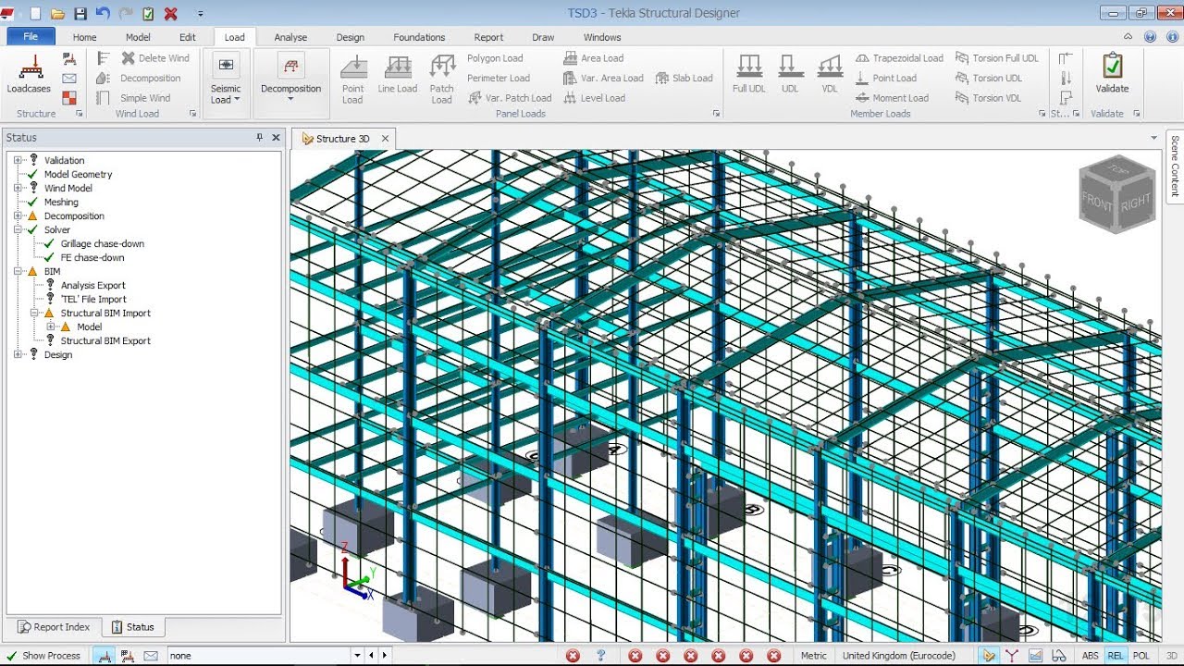Toggle the first highlighted icon beside Show Process
This screenshot has width=1184, height=666.
(105, 656)
